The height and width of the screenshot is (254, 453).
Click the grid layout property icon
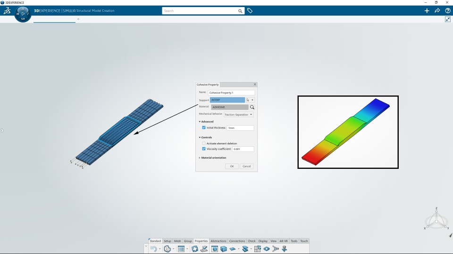pos(258,249)
